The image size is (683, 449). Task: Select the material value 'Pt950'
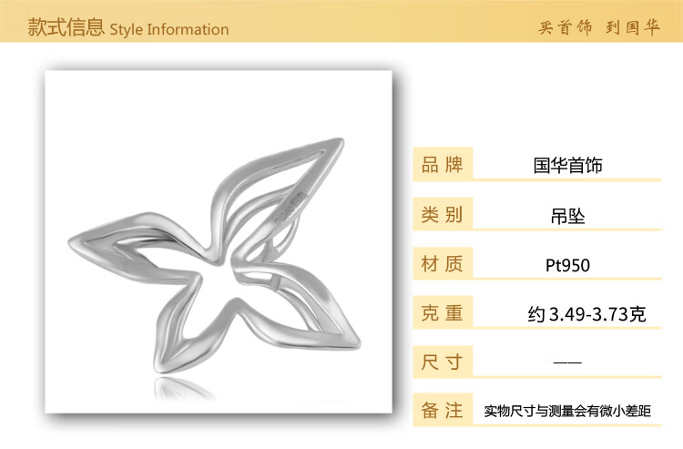567,265
